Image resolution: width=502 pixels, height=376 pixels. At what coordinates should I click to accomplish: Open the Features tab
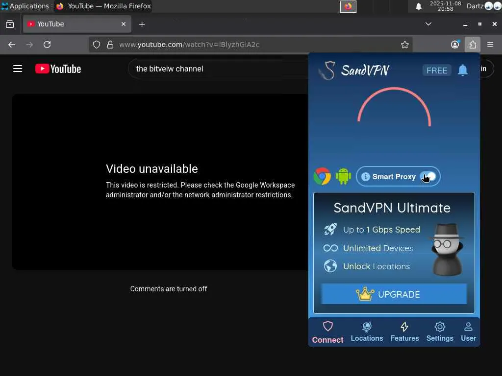coord(404,332)
